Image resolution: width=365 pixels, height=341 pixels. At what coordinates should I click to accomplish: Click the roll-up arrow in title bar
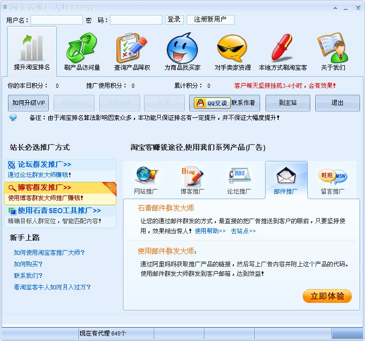coord(335,8)
